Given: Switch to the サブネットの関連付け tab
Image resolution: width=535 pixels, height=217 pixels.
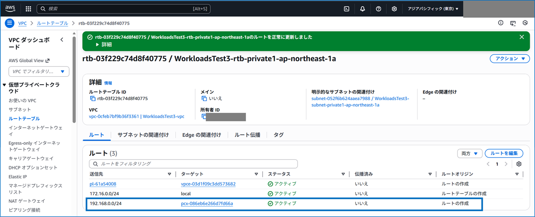Looking at the screenshot, I should (x=143, y=135).
